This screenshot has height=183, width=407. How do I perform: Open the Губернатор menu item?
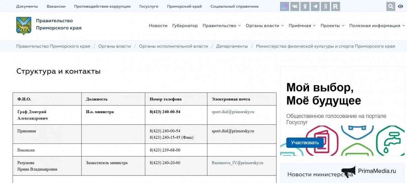(x=185, y=26)
